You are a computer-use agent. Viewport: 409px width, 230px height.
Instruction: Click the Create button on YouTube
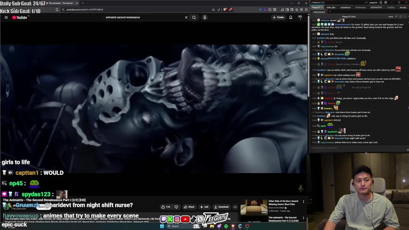278,17
